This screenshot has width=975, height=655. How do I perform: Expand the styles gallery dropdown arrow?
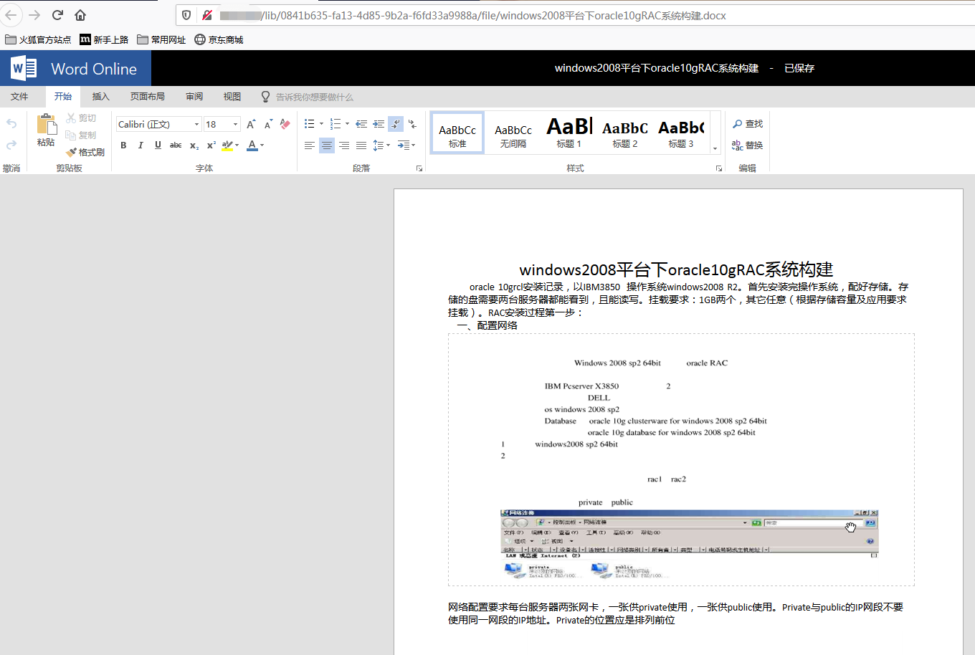coord(715,148)
